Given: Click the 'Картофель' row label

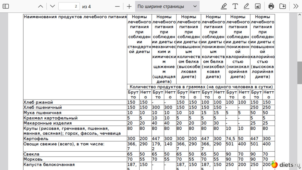Looking at the screenshot, I should click(x=36, y=139).
